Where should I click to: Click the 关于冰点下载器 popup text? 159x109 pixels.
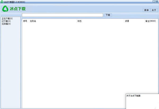133,96
